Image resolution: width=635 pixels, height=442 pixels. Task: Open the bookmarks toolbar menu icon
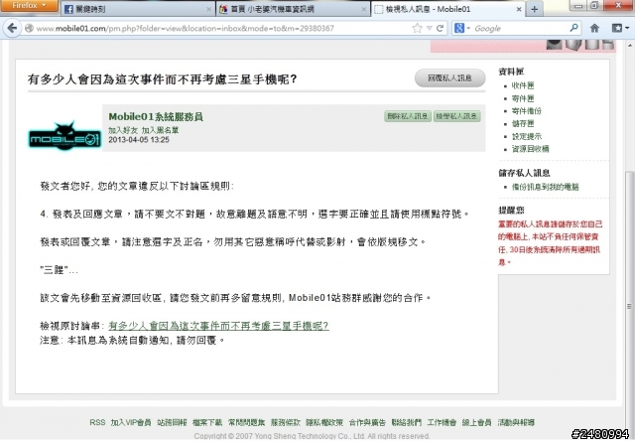[x=619, y=28]
